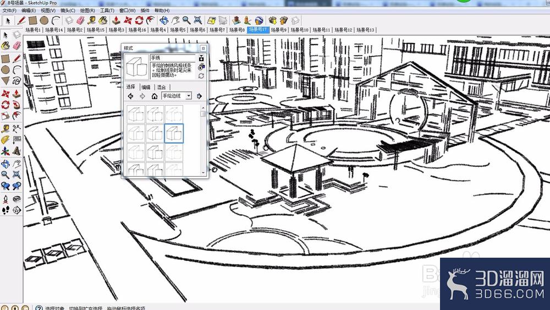Viewport: 550px width, 310px height.
Task: Switch to the 编辑 tab in styles panel
Action: pyautogui.click(x=146, y=87)
